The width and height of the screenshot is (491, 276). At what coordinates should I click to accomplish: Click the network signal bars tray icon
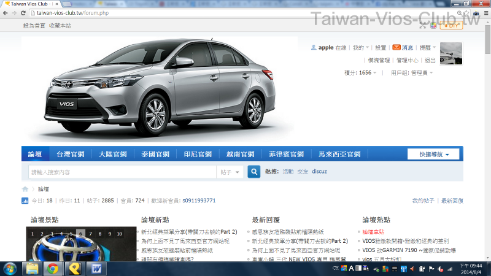pyautogui.click(x=450, y=269)
